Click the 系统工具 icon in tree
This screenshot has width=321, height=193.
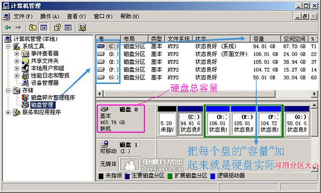17,46
